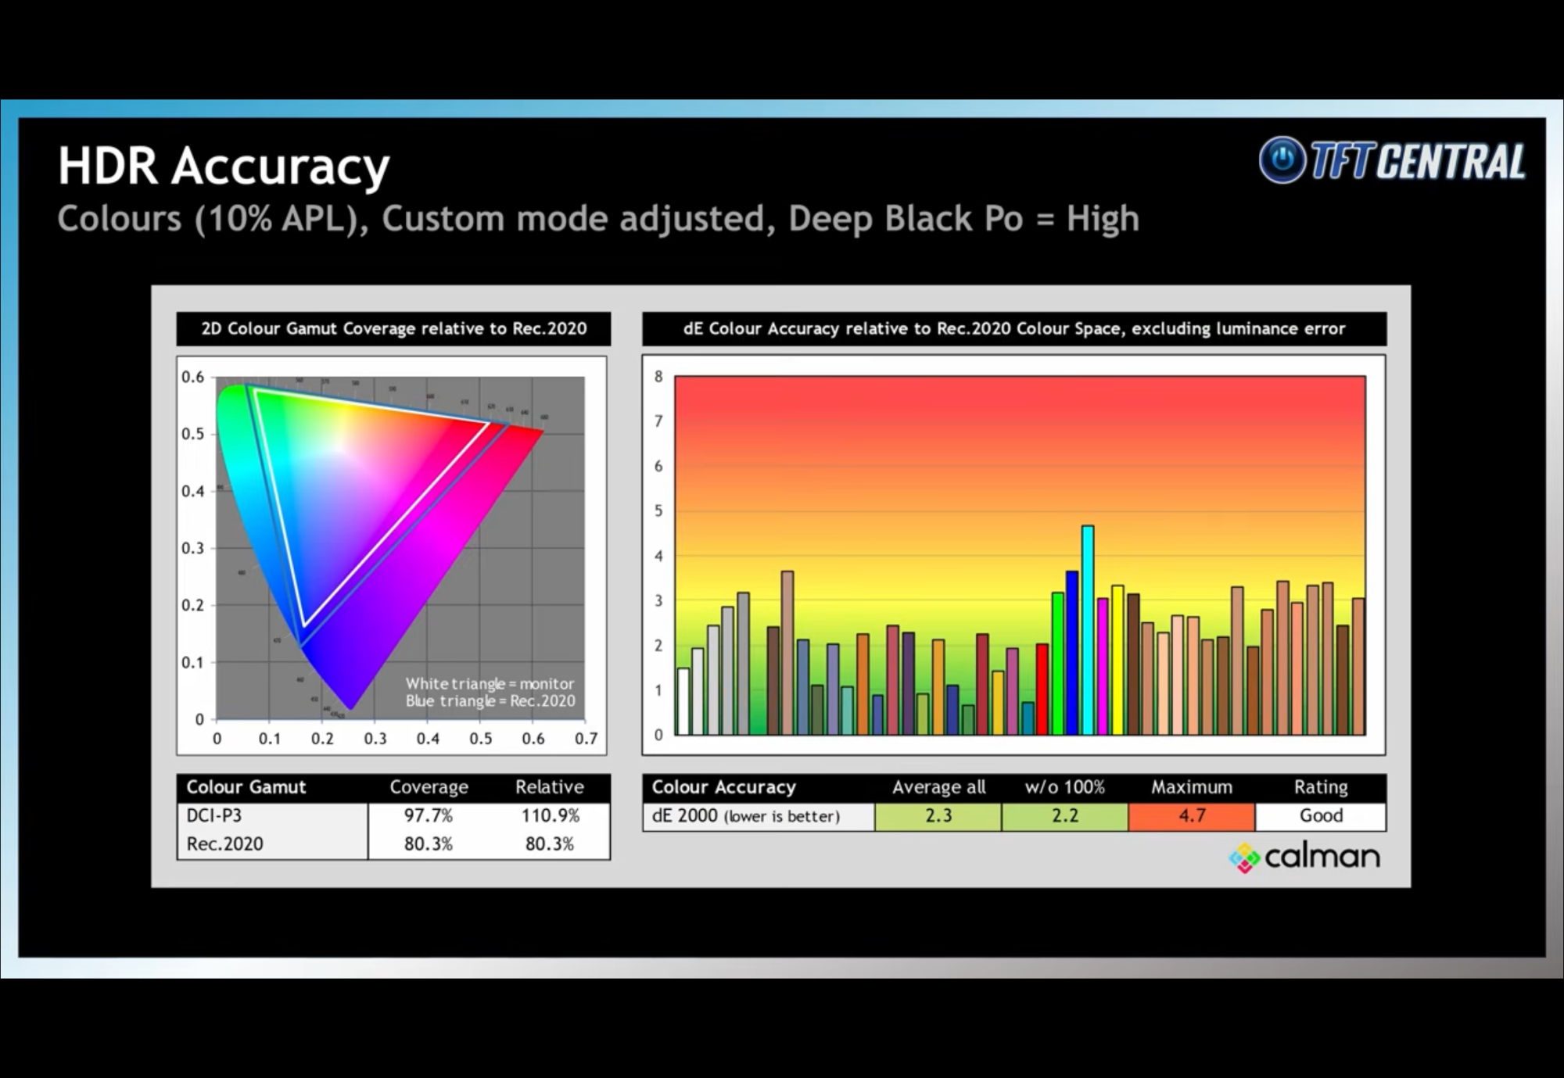Click the Average all 2.3 cell

[x=938, y=816]
